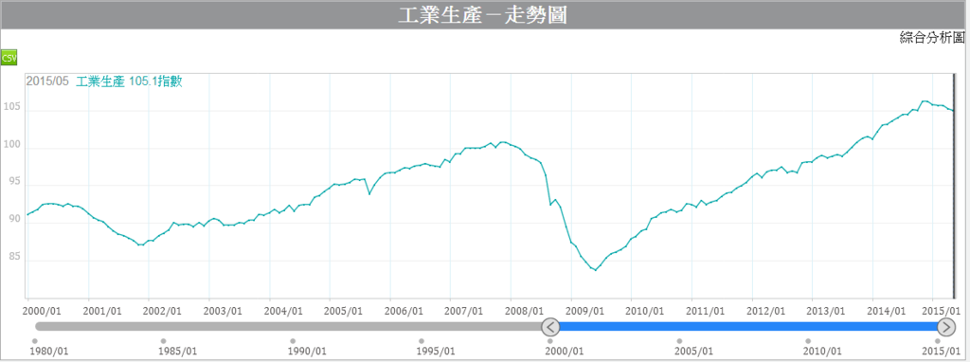
Task: Click the right range slider handle arrow
Action: point(946,327)
